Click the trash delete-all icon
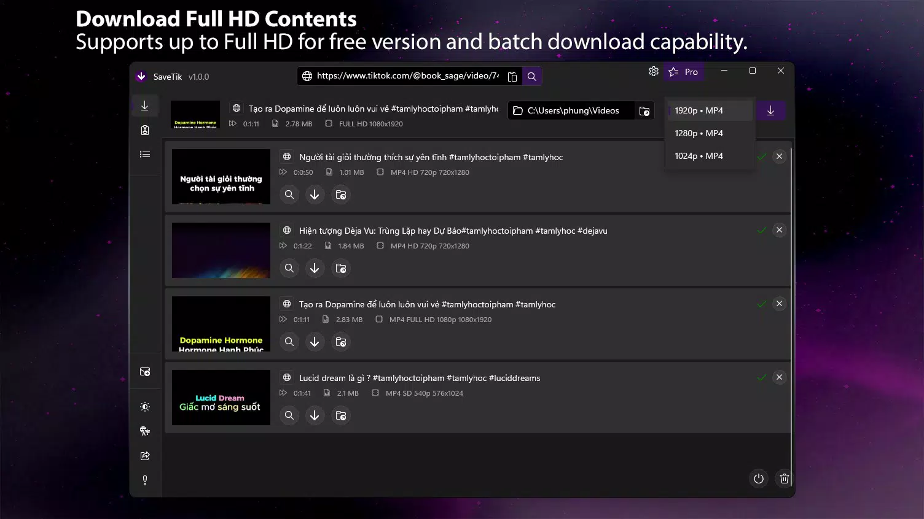 pyautogui.click(x=785, y=479)
